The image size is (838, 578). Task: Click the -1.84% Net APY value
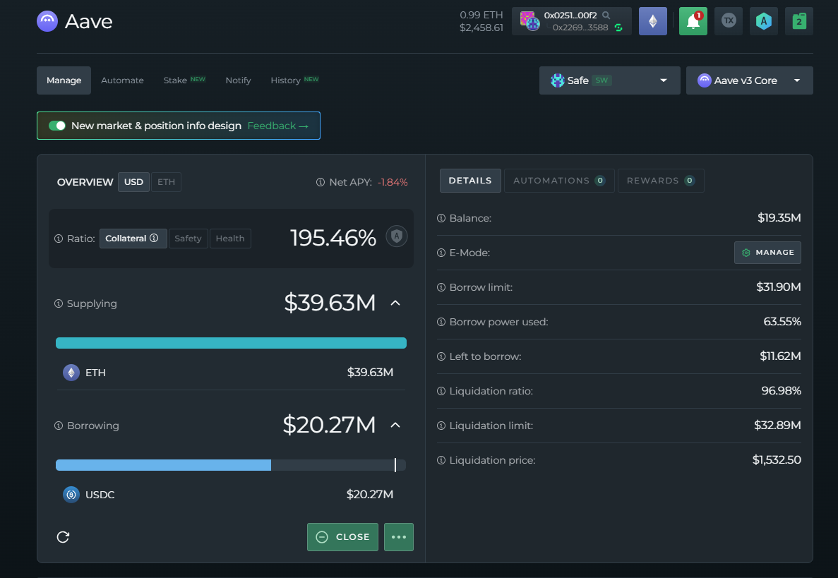(393, 182)
